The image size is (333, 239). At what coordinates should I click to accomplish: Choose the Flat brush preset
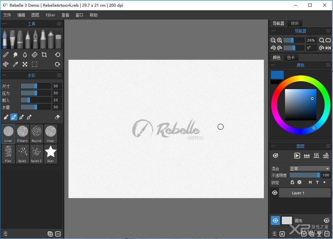8,154
